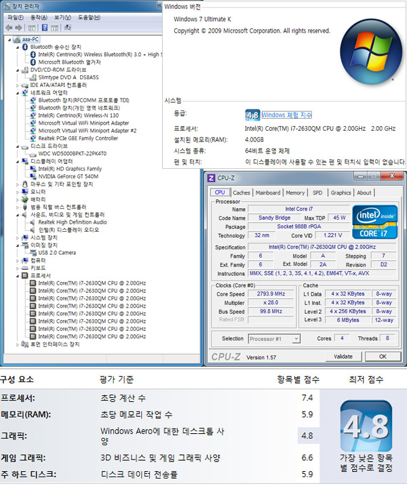Switch to the Memory tab in CPU-Z
407x486 pixels.
coord(295,193)
